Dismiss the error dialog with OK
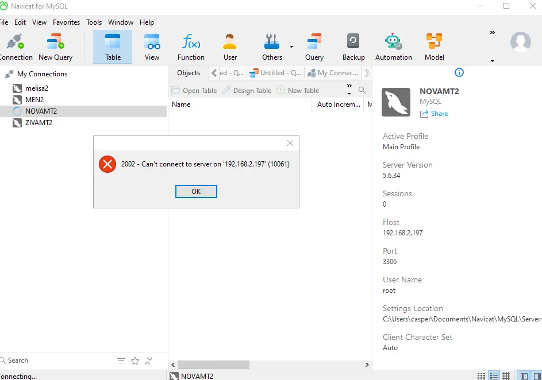 click(x=196, y=192)
